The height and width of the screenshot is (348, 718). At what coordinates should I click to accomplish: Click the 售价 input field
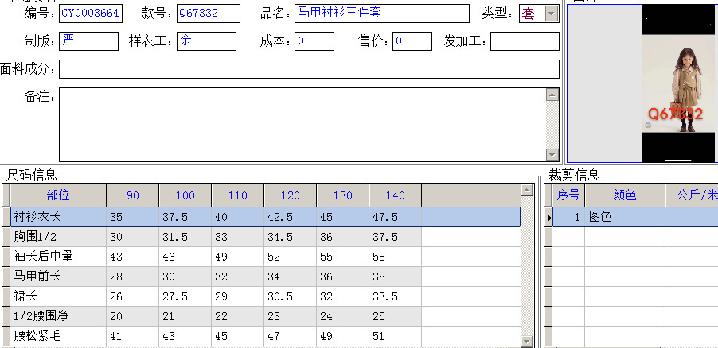[x=412, y=41]
